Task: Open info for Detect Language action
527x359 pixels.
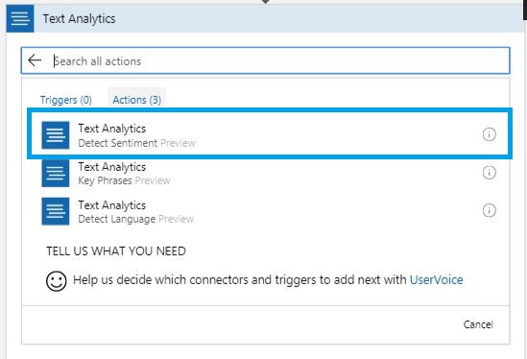Action: tap(489, 210)
